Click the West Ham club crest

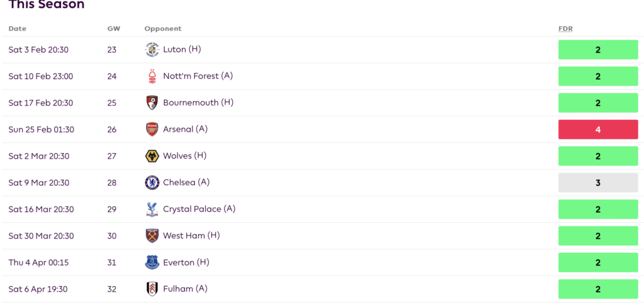point(152,236)
